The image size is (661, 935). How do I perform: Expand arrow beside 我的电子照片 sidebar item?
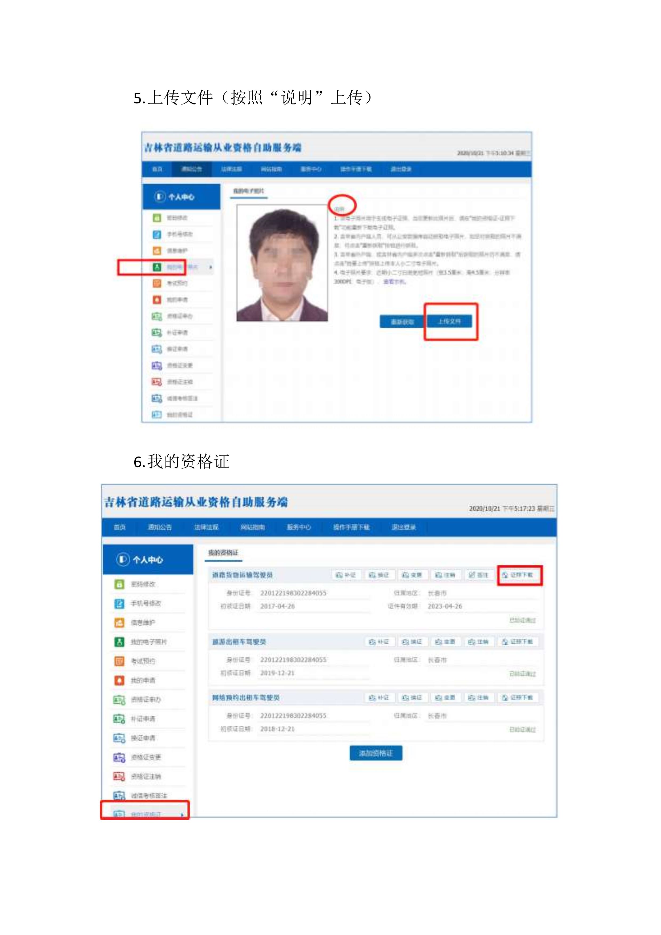point(211,267)
